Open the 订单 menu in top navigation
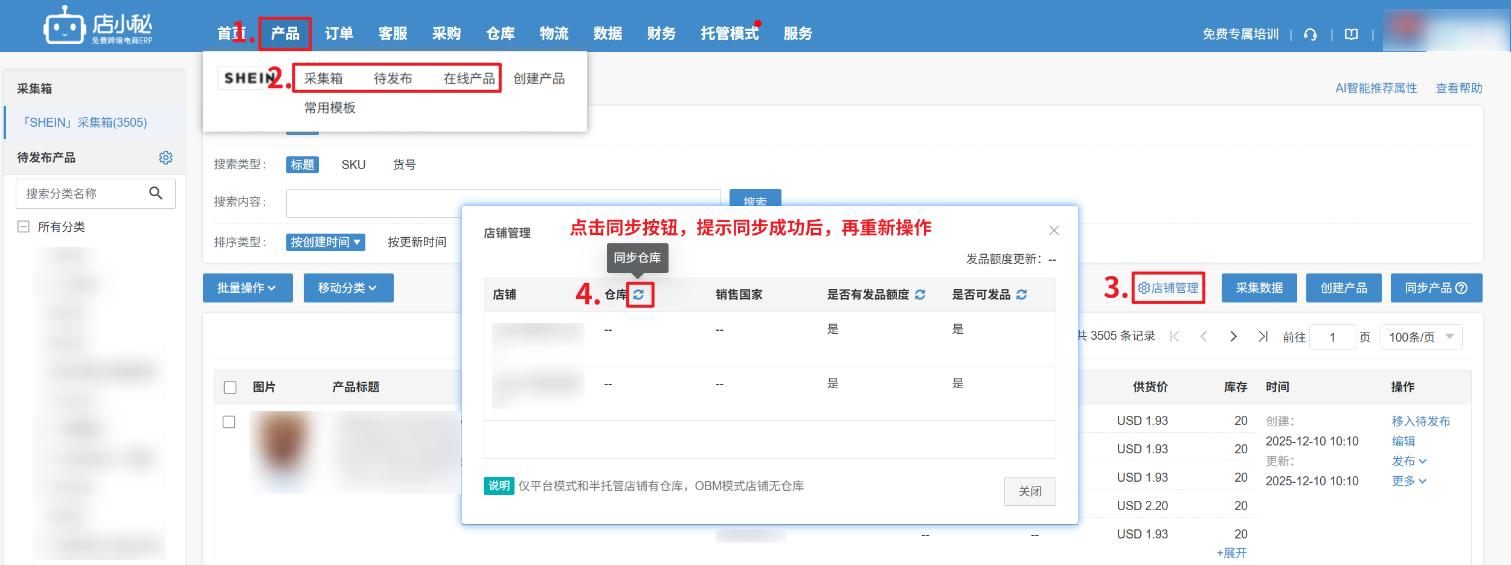This screenshot has height=565, width=1511. [339, 34]
